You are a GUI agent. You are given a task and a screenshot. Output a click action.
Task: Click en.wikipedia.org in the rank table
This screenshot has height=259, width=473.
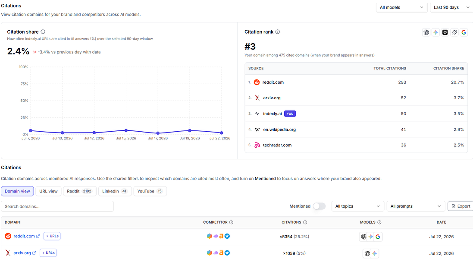pos(279,129)
